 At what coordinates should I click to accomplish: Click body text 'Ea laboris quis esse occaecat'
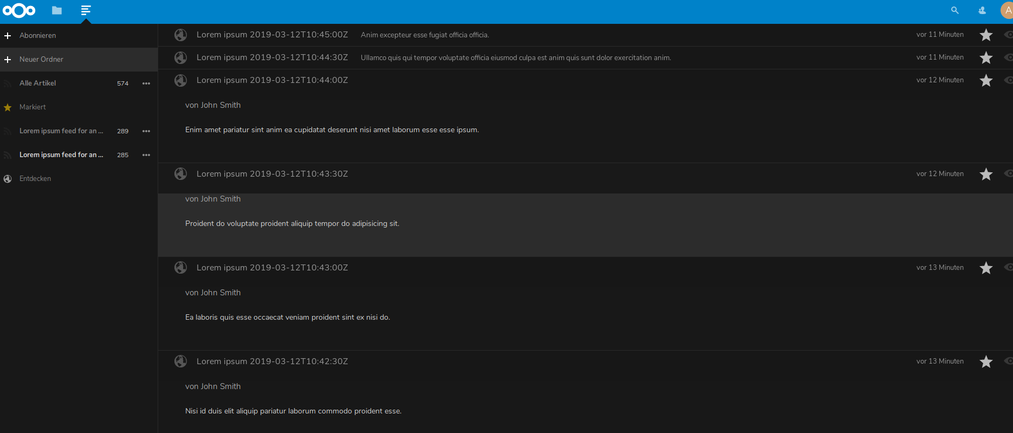pos(288,318)
